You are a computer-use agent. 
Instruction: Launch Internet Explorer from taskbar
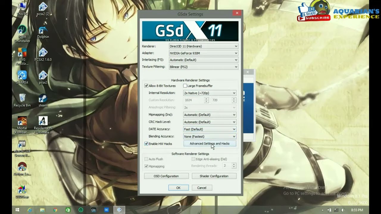(x=30, y=210)
